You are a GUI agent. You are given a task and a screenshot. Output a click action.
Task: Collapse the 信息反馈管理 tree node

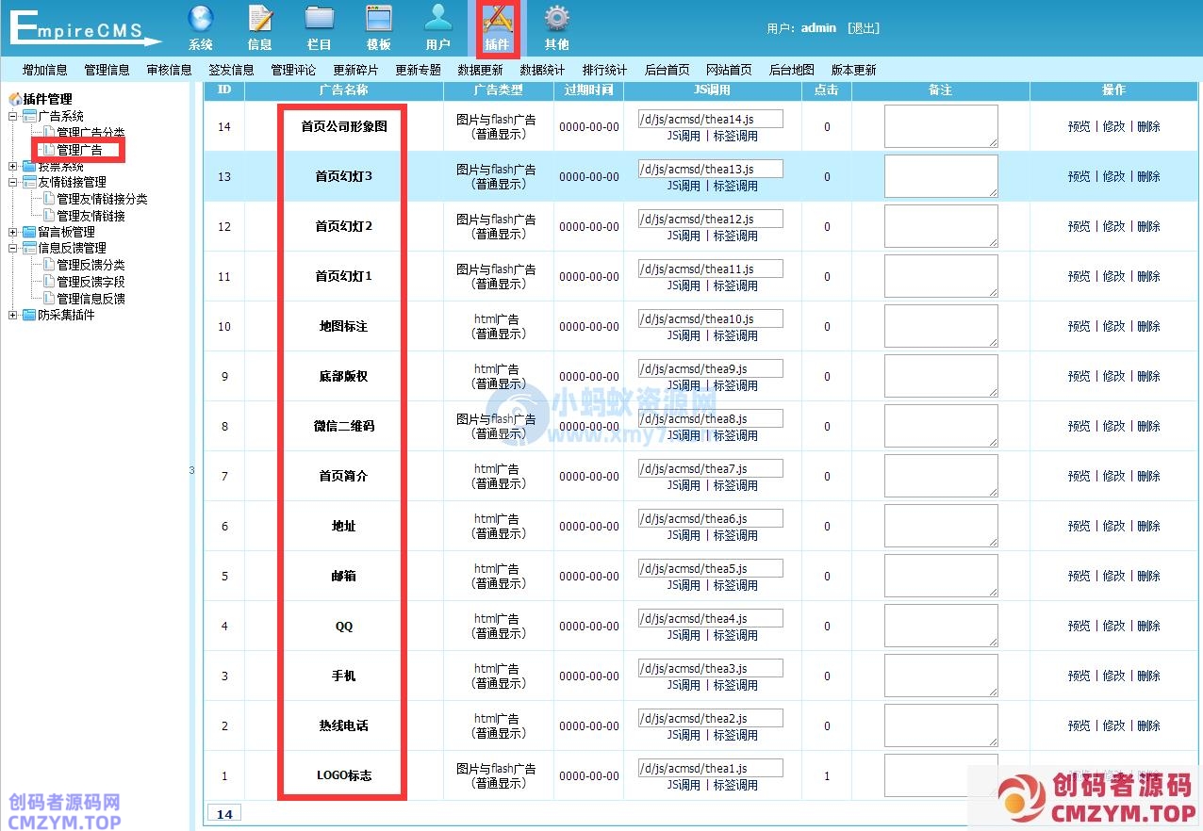click(13, 248)
